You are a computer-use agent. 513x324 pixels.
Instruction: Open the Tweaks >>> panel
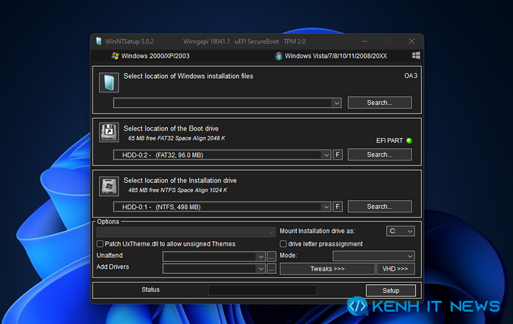(x=328, y=269)
